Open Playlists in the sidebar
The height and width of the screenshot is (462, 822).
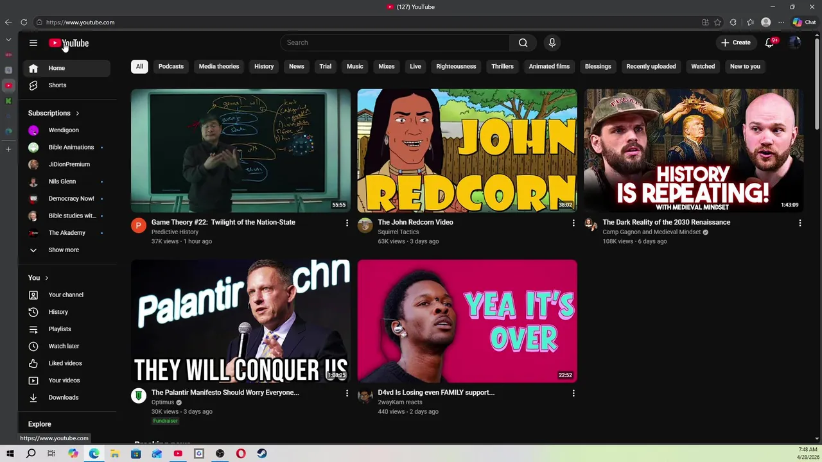(x=67, y=329)
